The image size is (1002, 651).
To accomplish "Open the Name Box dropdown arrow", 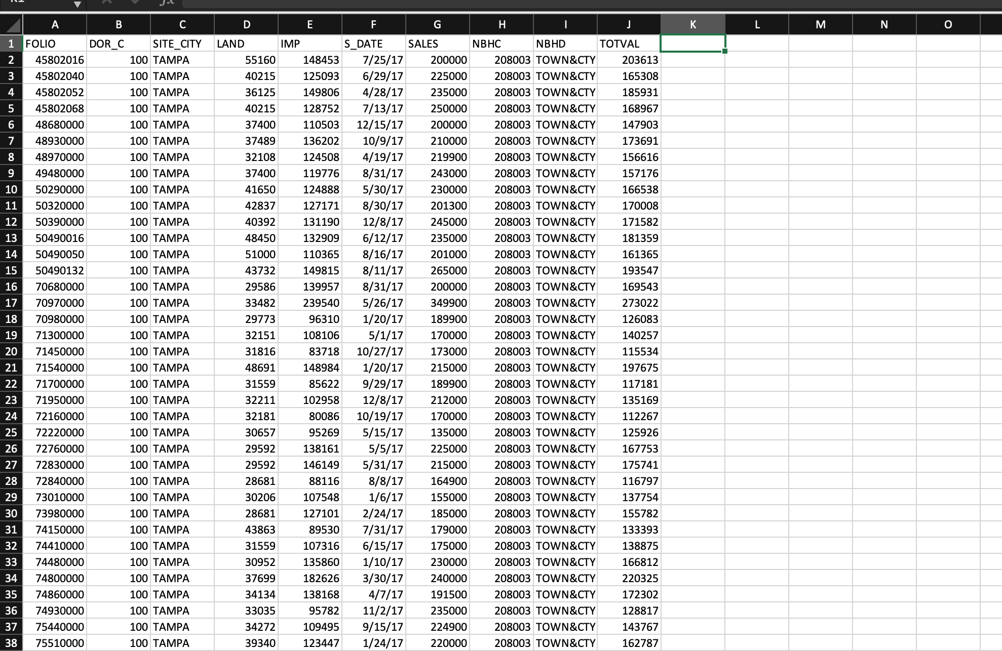I will pos(77,4).
